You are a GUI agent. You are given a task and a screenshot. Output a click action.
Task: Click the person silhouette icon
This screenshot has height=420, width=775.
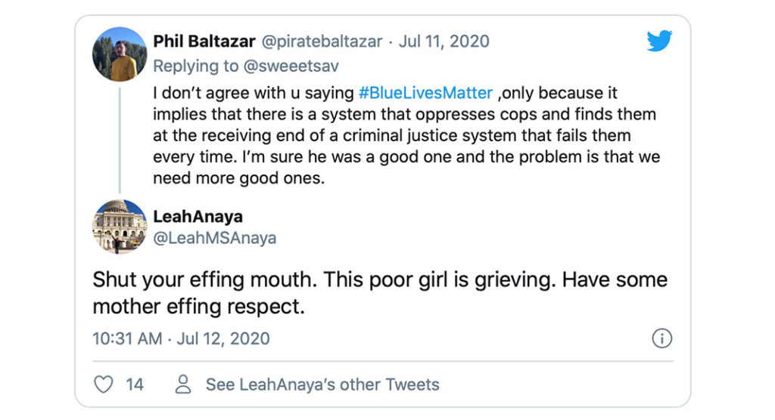182,384
